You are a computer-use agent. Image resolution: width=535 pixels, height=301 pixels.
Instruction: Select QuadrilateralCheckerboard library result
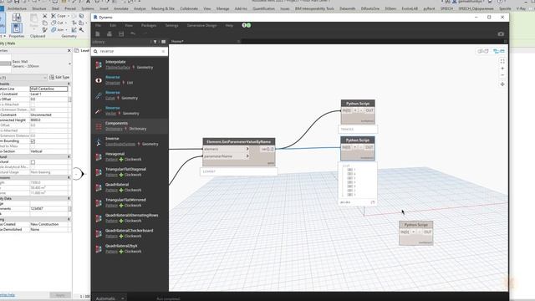(x=130, y=233)
